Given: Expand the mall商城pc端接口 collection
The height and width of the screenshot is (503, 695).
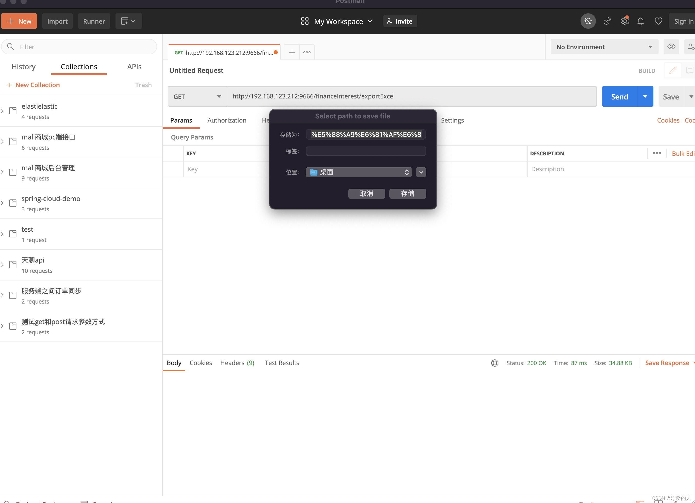Looking at the screenshot, I should [2, 142].
